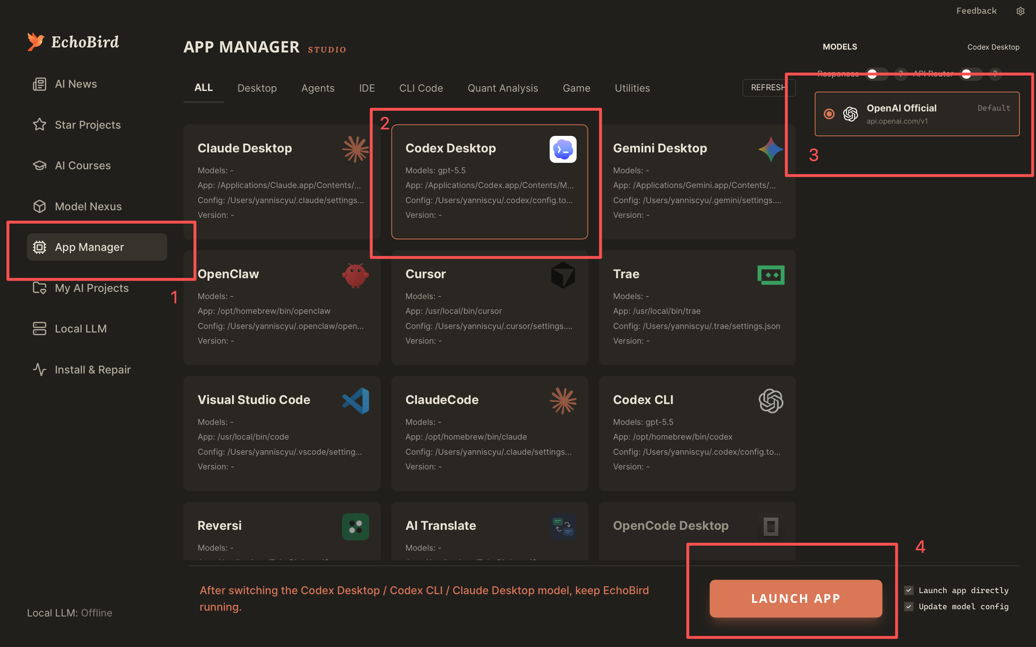Click the LAUNCH APP button

coord(796,598)
